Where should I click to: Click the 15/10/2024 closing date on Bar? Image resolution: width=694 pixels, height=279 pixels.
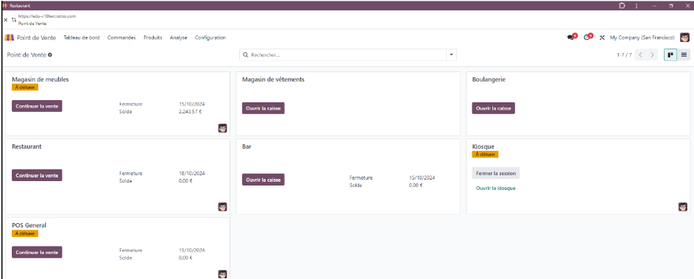point(422,177)
